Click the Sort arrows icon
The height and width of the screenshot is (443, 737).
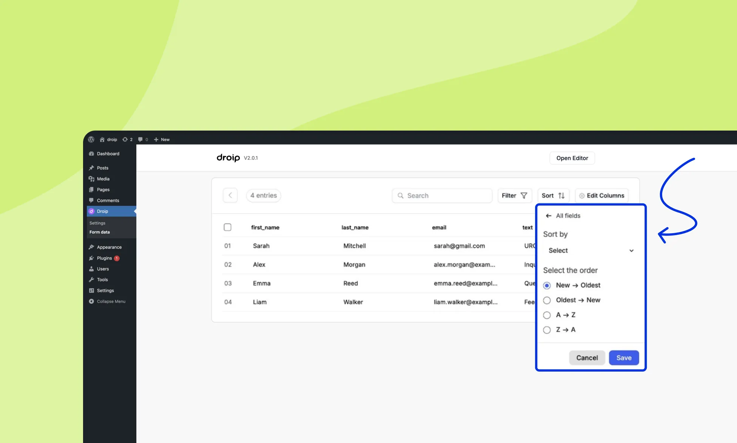pos(561,195)
